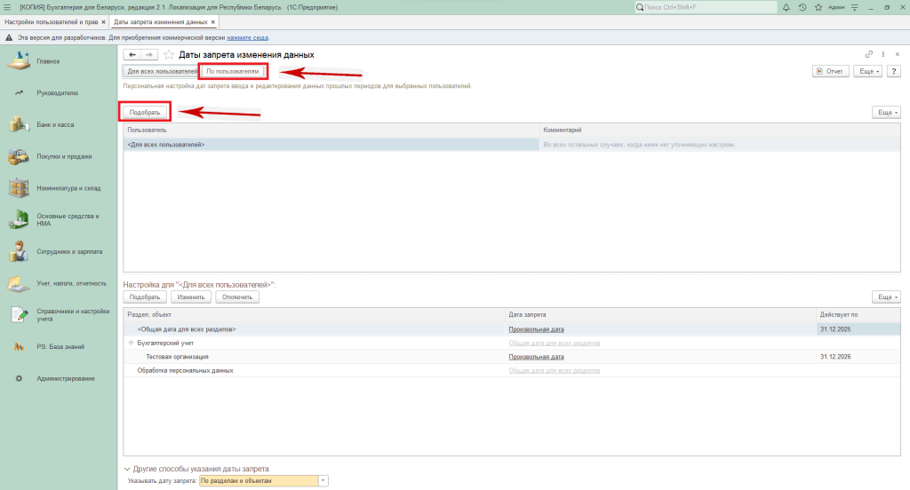The height and width of the screenshot is (490, 910).
Task: Open Указывать дату запрета dropdown
Action: coord(323,480)
